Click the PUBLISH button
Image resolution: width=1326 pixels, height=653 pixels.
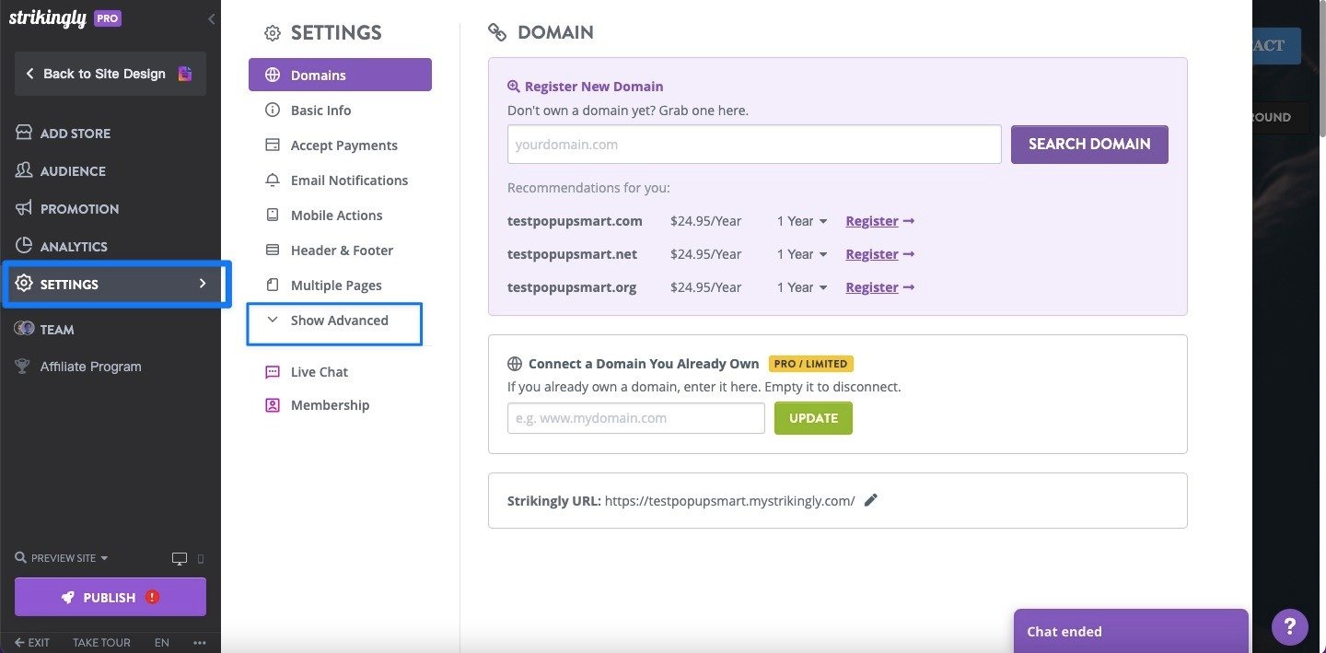pos(110,597)
